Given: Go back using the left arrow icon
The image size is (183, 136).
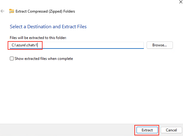Looking at the screenshot, I should (x=2, y=11).
